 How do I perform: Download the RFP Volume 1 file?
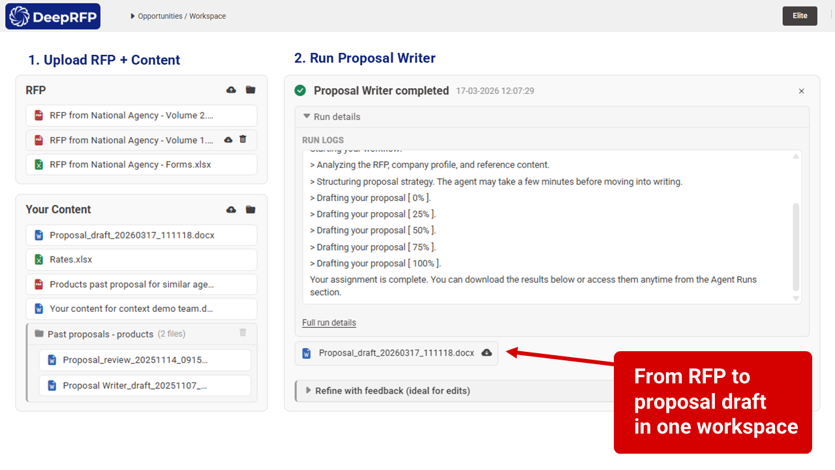[228, 140]
